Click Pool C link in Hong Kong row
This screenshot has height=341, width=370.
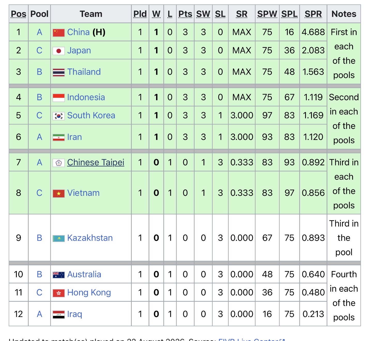coord(39,292)
